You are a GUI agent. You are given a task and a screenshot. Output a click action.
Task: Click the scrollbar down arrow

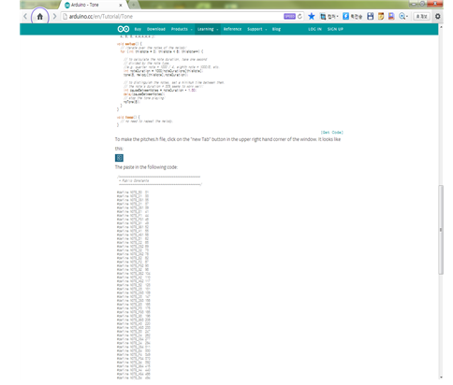point(441,377)
